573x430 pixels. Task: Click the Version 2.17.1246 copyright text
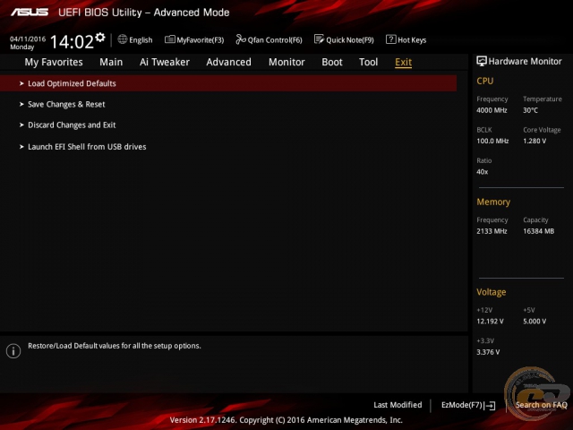[x=286, y=420]
